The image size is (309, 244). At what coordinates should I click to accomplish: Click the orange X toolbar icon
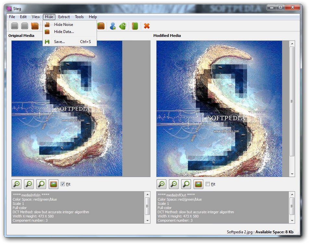coord(147,26)
